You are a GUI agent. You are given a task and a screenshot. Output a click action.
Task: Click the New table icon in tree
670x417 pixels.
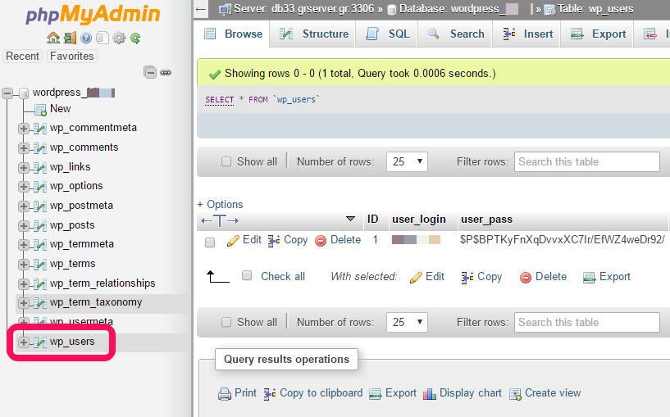point(40,110)
